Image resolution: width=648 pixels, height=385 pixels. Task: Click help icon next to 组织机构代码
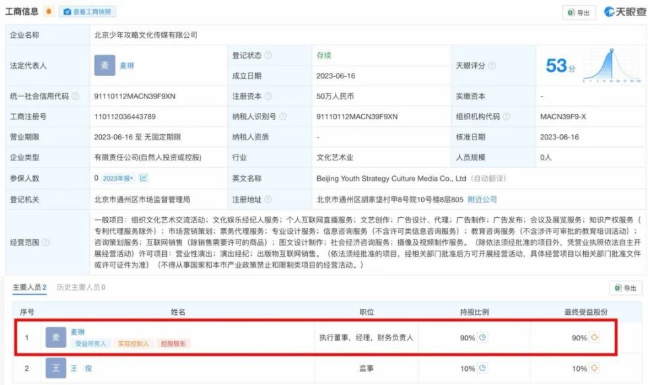click(507, 117)
